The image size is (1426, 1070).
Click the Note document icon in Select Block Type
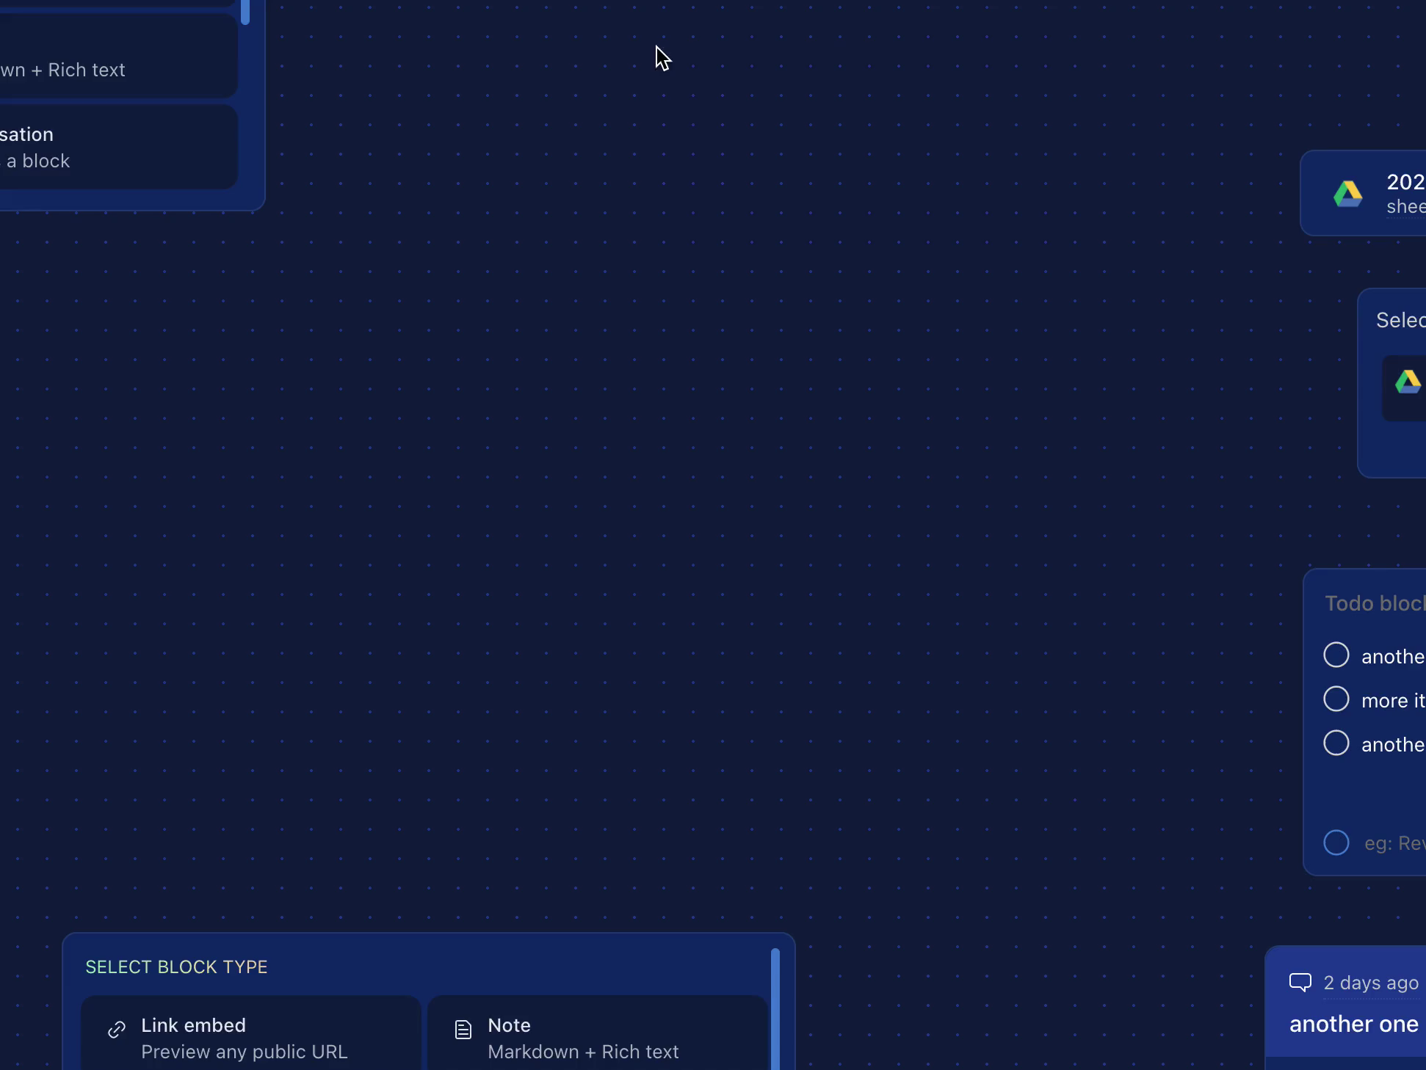point(463,1030)
